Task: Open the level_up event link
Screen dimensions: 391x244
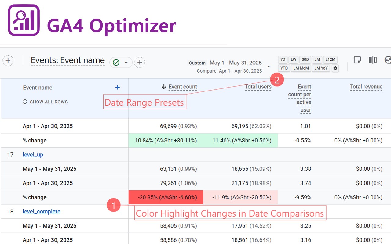Action: 33,155
